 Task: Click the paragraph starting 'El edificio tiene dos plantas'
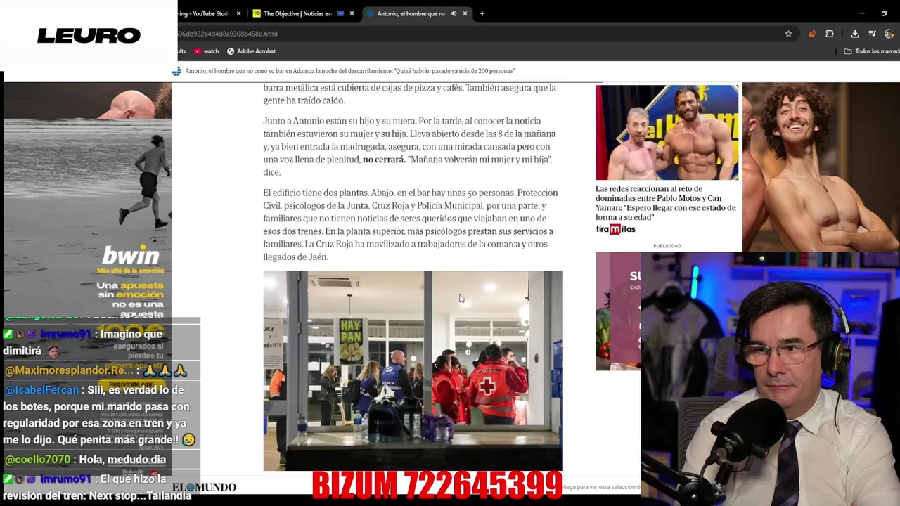click(x=412, y=225)
